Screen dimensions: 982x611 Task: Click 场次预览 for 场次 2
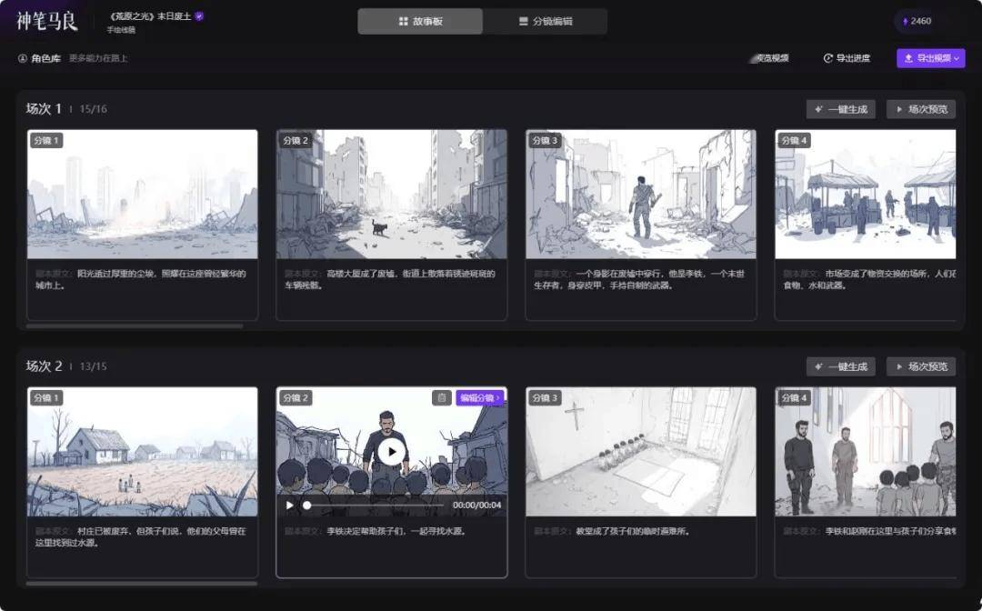[920, 366]
